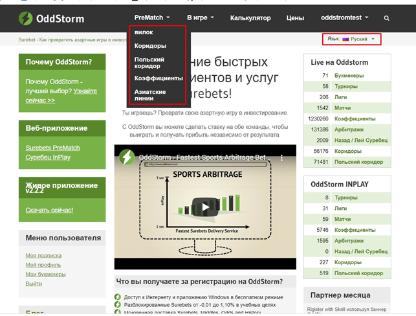Click the OddStorm logo icon

27,18
